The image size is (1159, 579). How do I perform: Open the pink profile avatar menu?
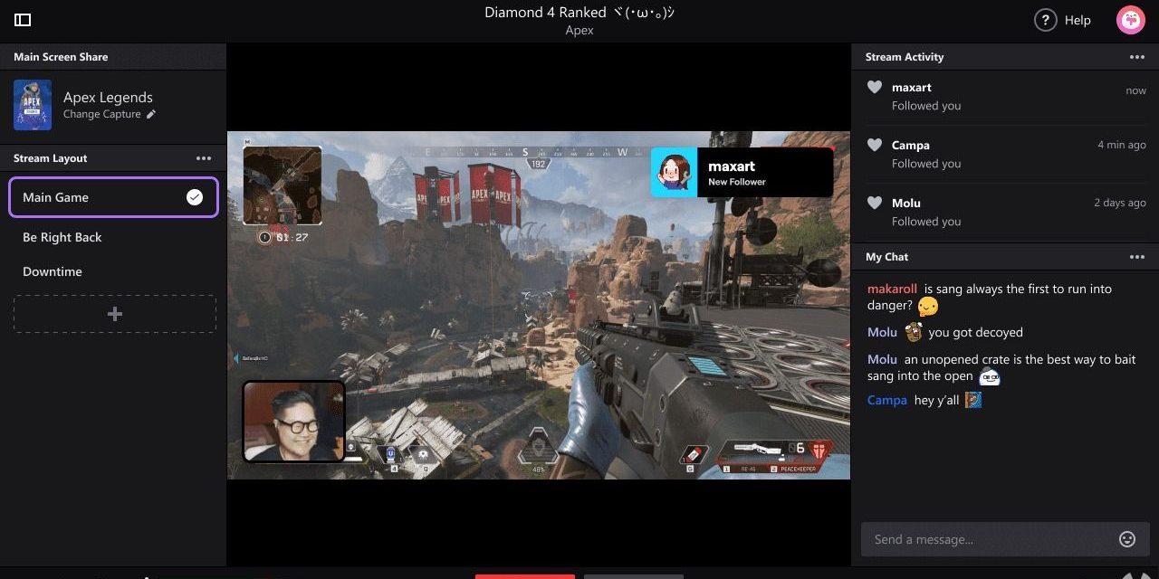pos(1130,20)
